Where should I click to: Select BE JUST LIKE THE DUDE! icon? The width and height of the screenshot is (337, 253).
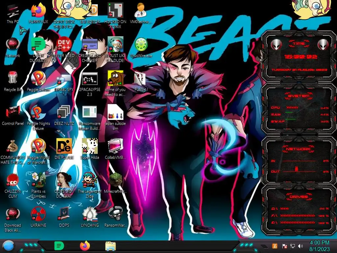point(116,49)
